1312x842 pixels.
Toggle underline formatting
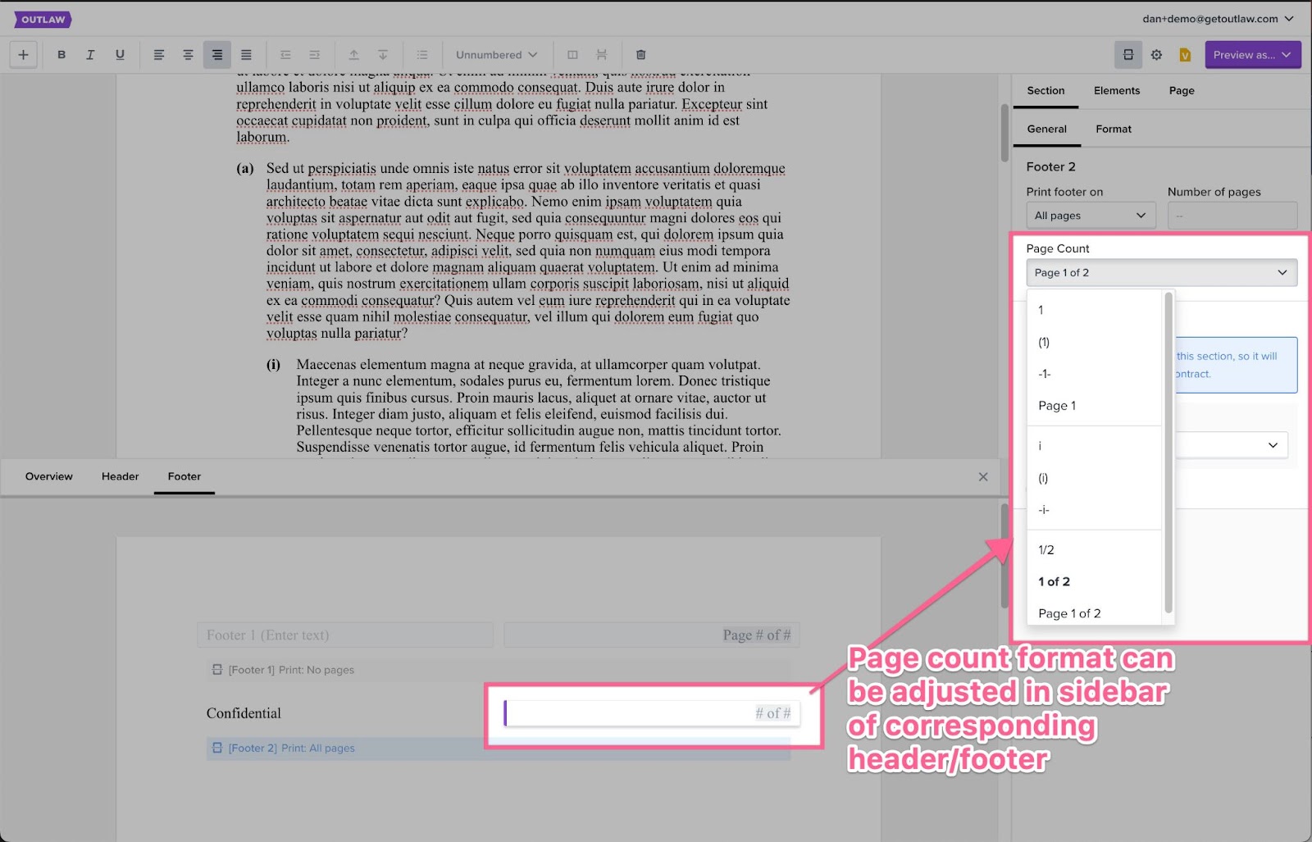(x=120, y=55)
